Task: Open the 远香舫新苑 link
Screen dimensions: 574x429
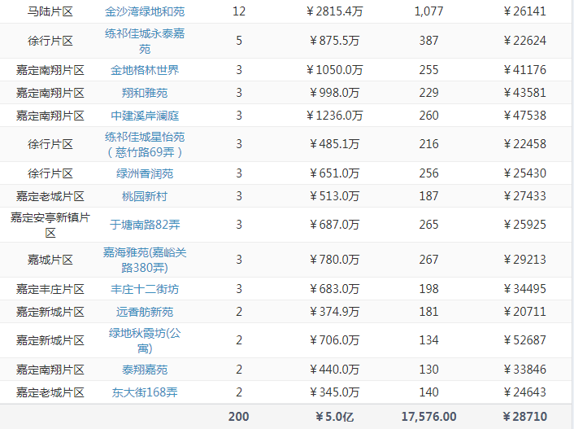Action: point(145,312)
